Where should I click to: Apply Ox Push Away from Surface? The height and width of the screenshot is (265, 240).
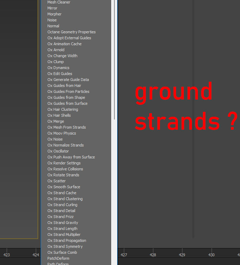click(x=71, y=157)
